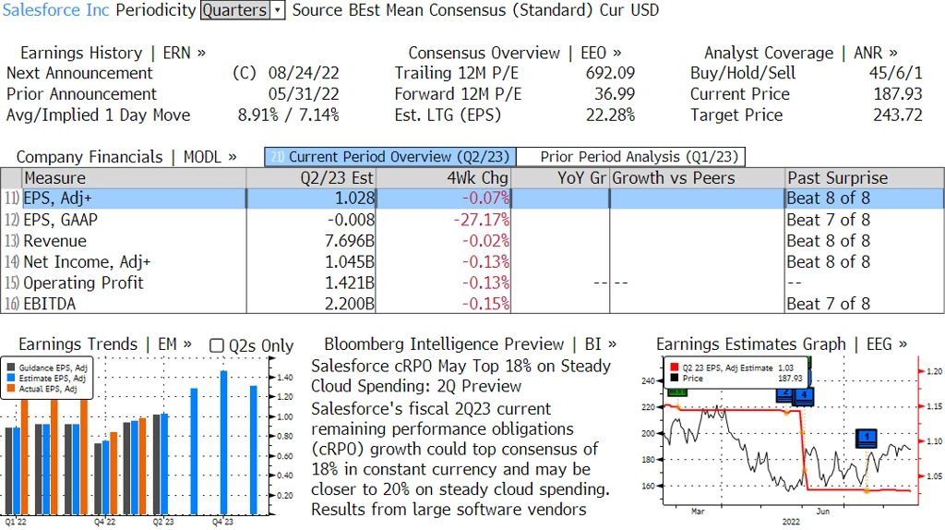The width and height of the screenshot is (945, 530).
Task: Click Actual EPS, Adj orange legend swatch
Action: tap(11, 389)
